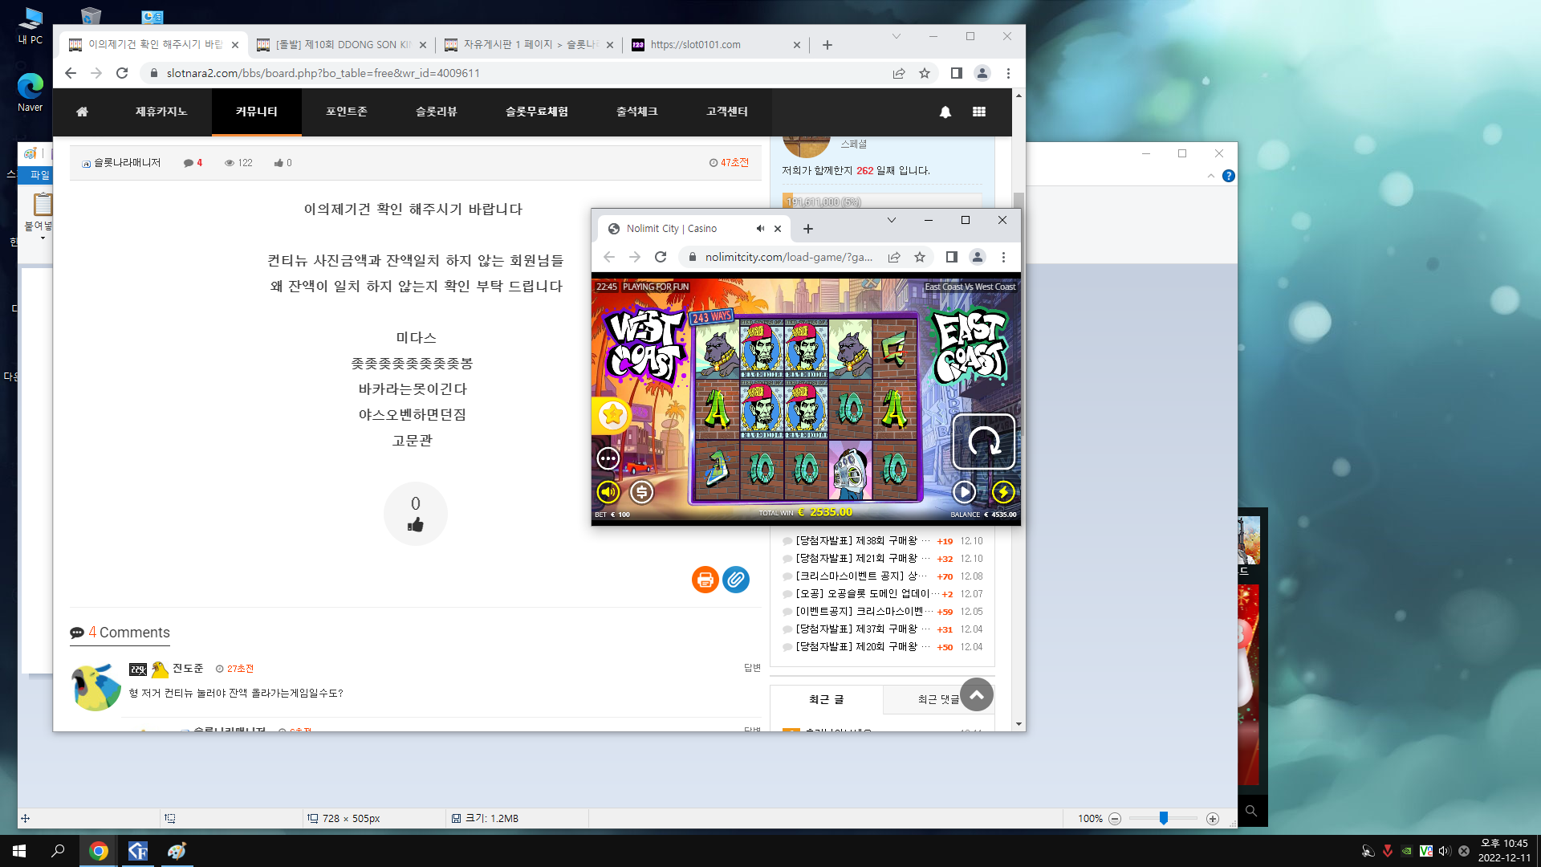Click the blue attachment clip button
This screenshot has height=867, width=1541.
point(736,580)
